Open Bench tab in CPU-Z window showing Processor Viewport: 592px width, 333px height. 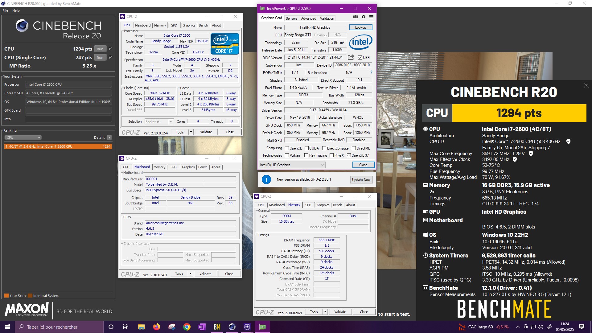tap(203, 25)
